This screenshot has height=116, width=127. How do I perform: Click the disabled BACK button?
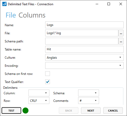pos(68,111)
